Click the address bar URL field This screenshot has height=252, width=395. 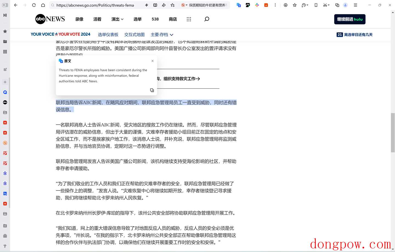tap(95, 5)
